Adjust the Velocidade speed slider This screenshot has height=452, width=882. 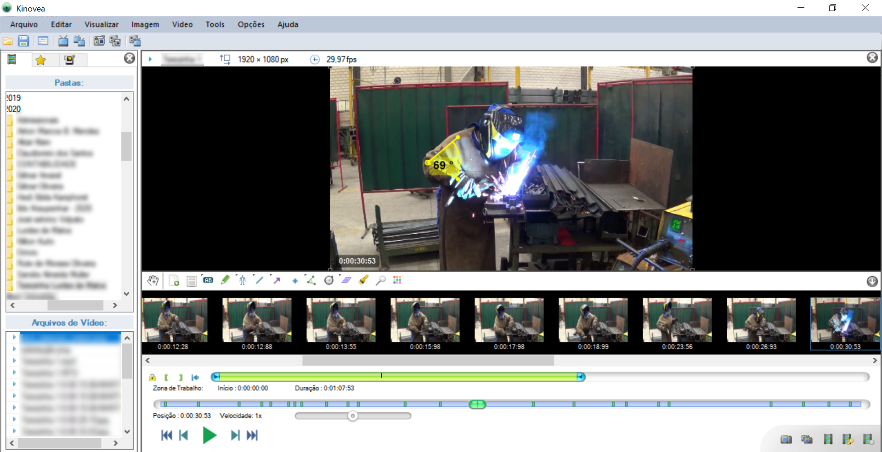click(353, 416)
